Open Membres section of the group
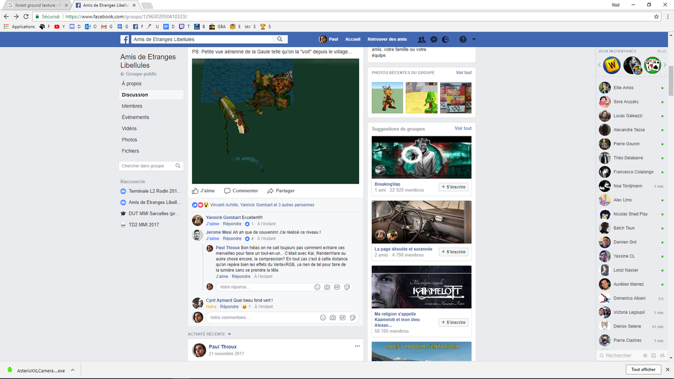This screenshot has height=379, width=674. click(x=132, y=106)
